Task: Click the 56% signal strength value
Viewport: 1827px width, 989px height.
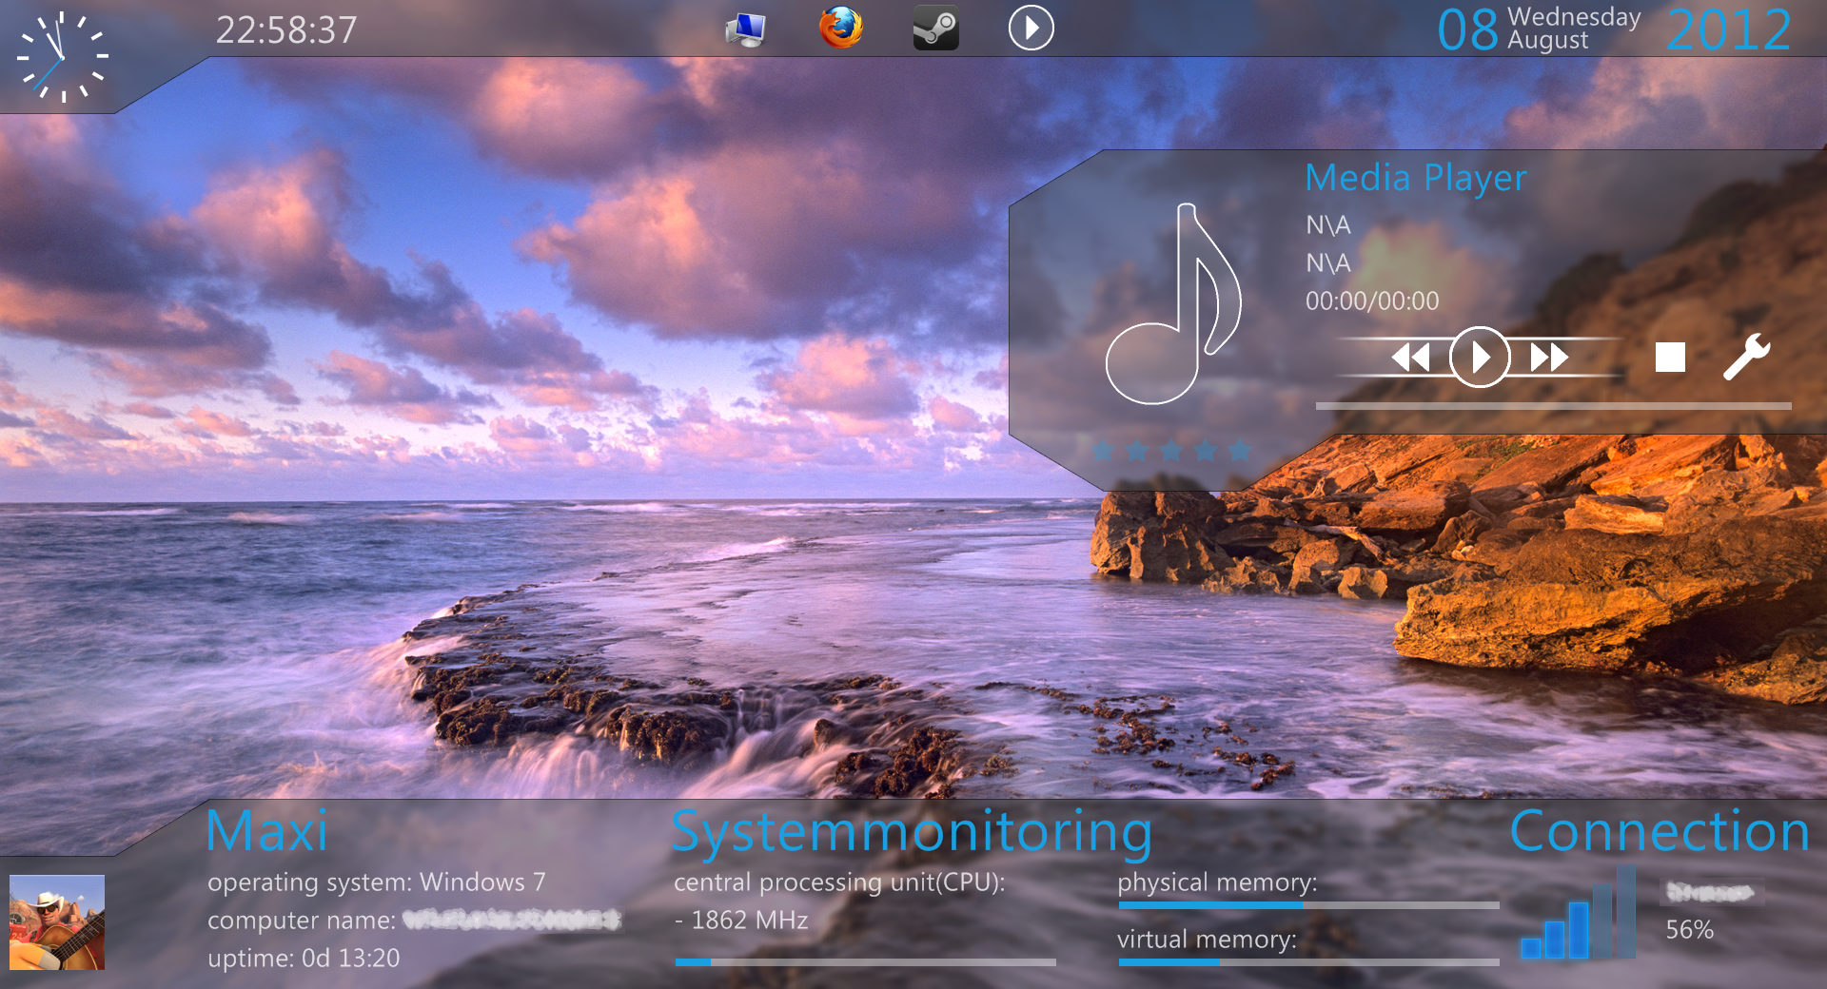Action: tap(1690, 930)
